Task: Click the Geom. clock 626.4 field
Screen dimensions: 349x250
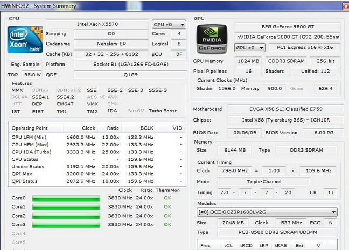Action: [x=325, y=89]
